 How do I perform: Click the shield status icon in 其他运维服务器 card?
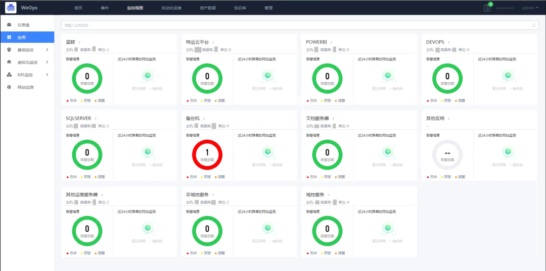coord(147,228)
